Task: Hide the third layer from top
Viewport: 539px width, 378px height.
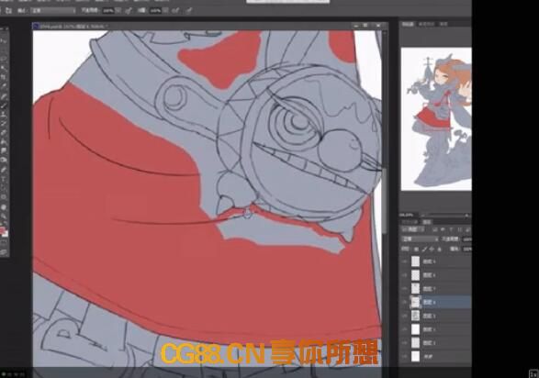Action: [x=405, y=289]
